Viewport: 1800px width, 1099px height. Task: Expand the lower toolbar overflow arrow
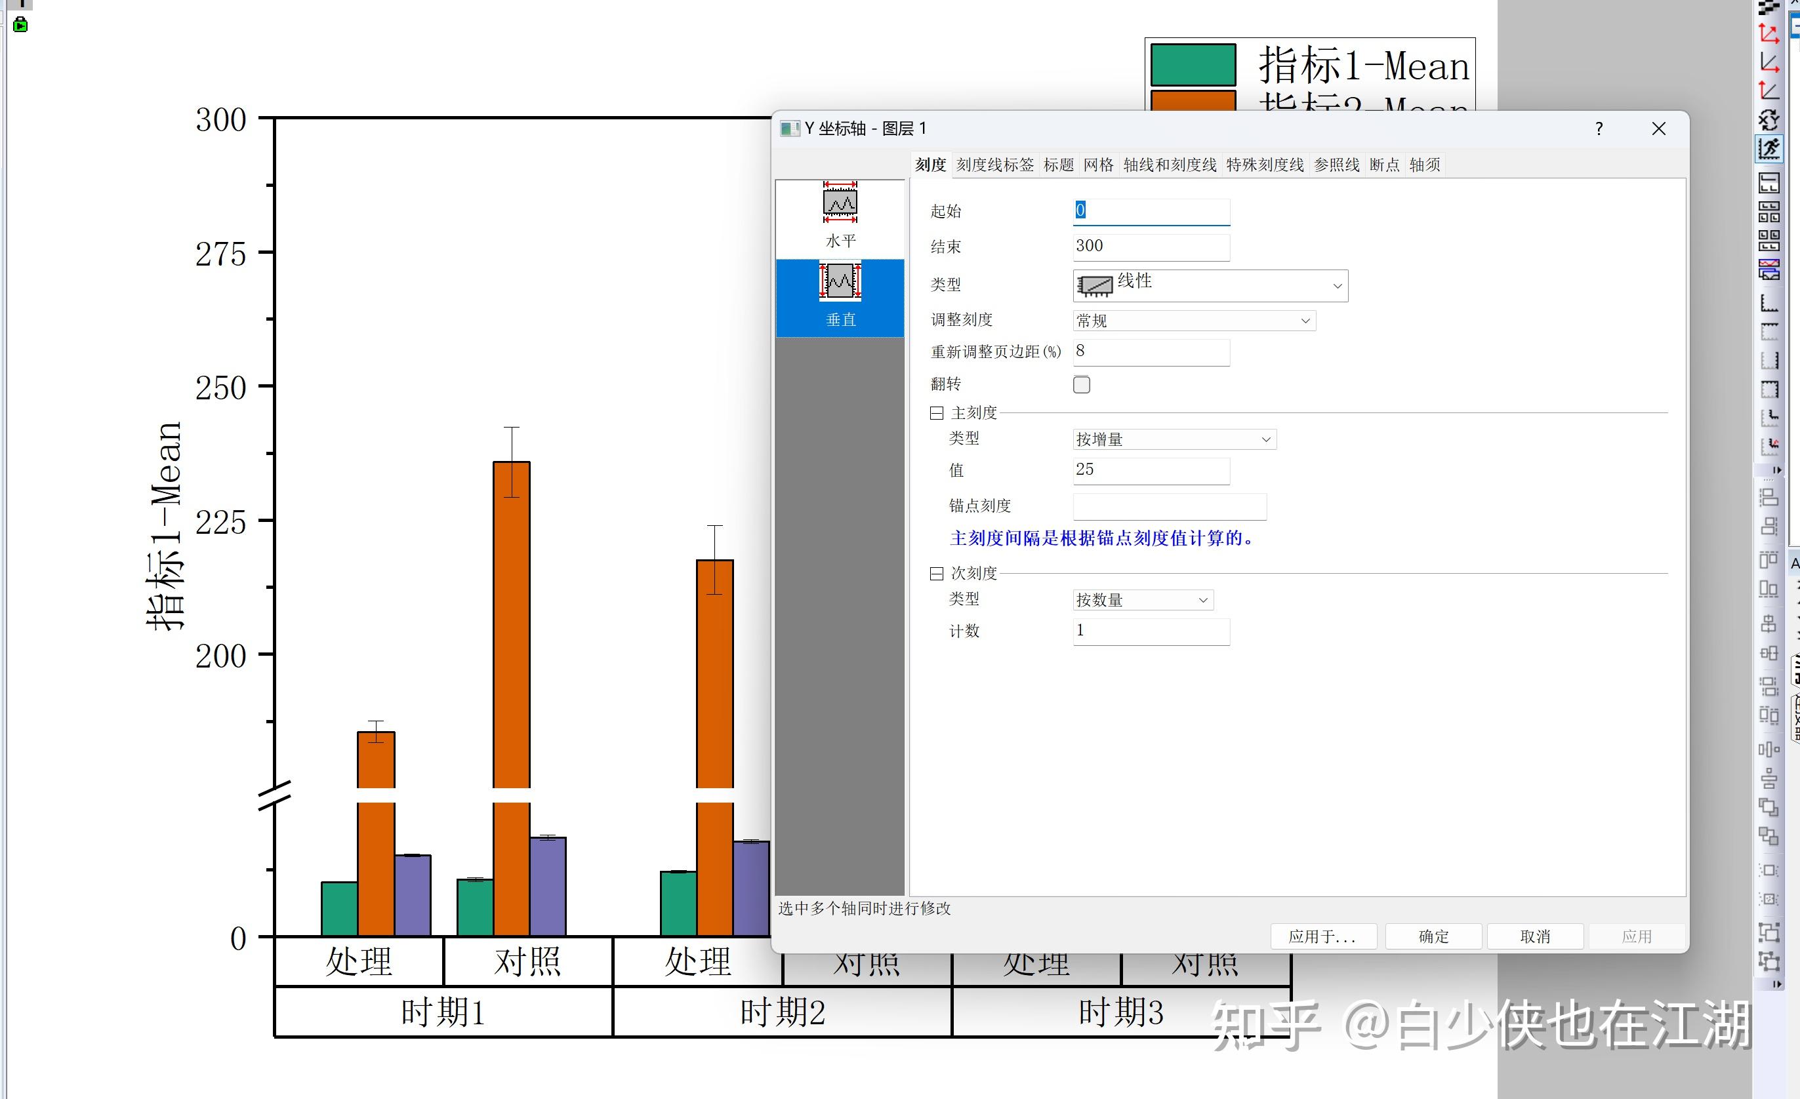point(1777,985)
